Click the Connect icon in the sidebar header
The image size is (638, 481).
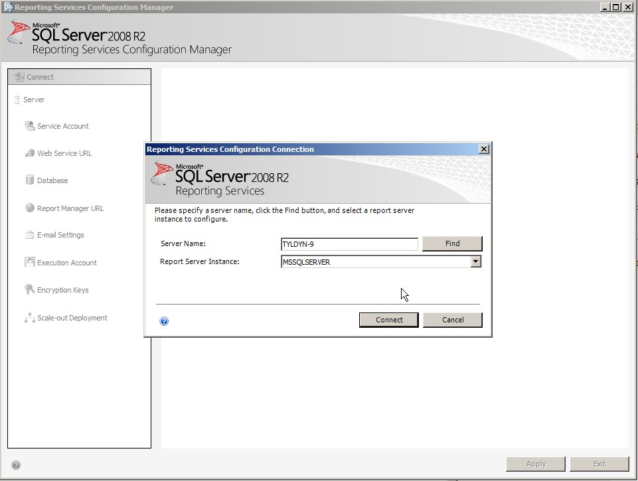(x=19, y=76)
